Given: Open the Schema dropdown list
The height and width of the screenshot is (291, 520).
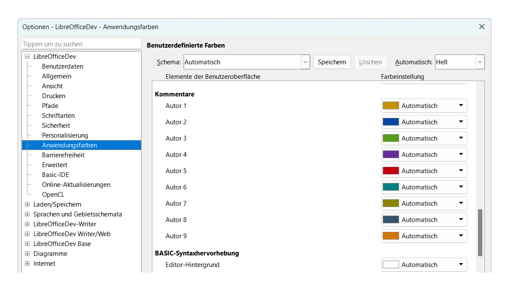Looking at the screenshot, I should (x=305, y=62).
